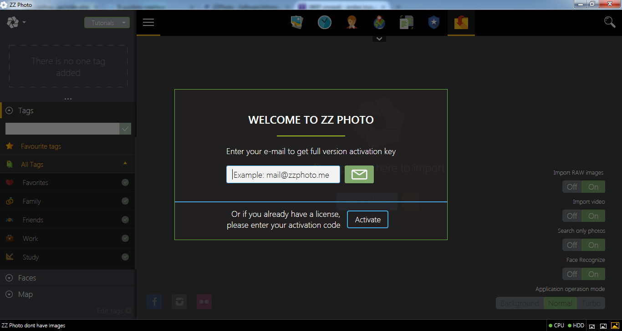Click the heart icon beside Favorites

pos(10,183)
